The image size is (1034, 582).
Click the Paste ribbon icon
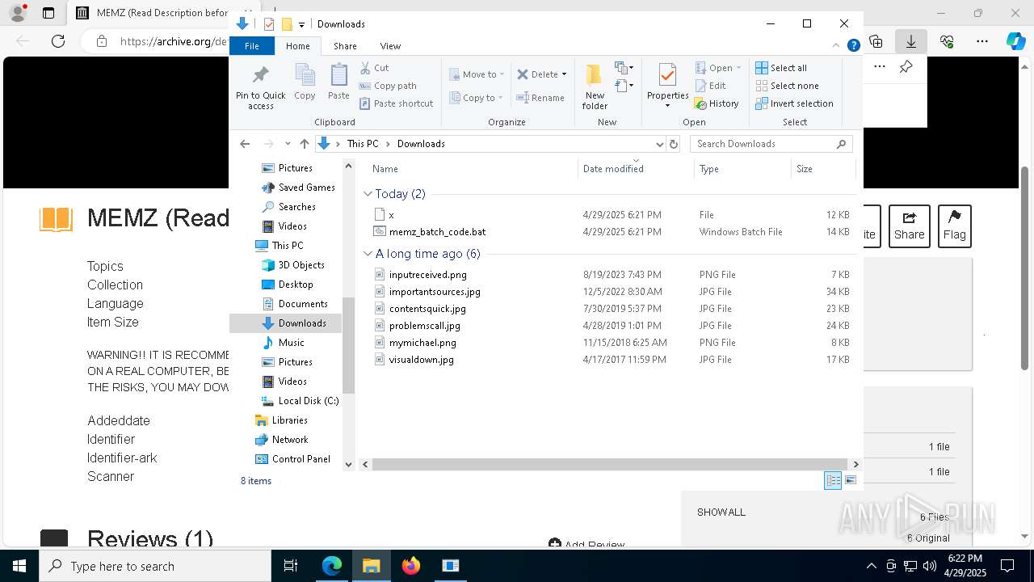click(x=338, y=82)
